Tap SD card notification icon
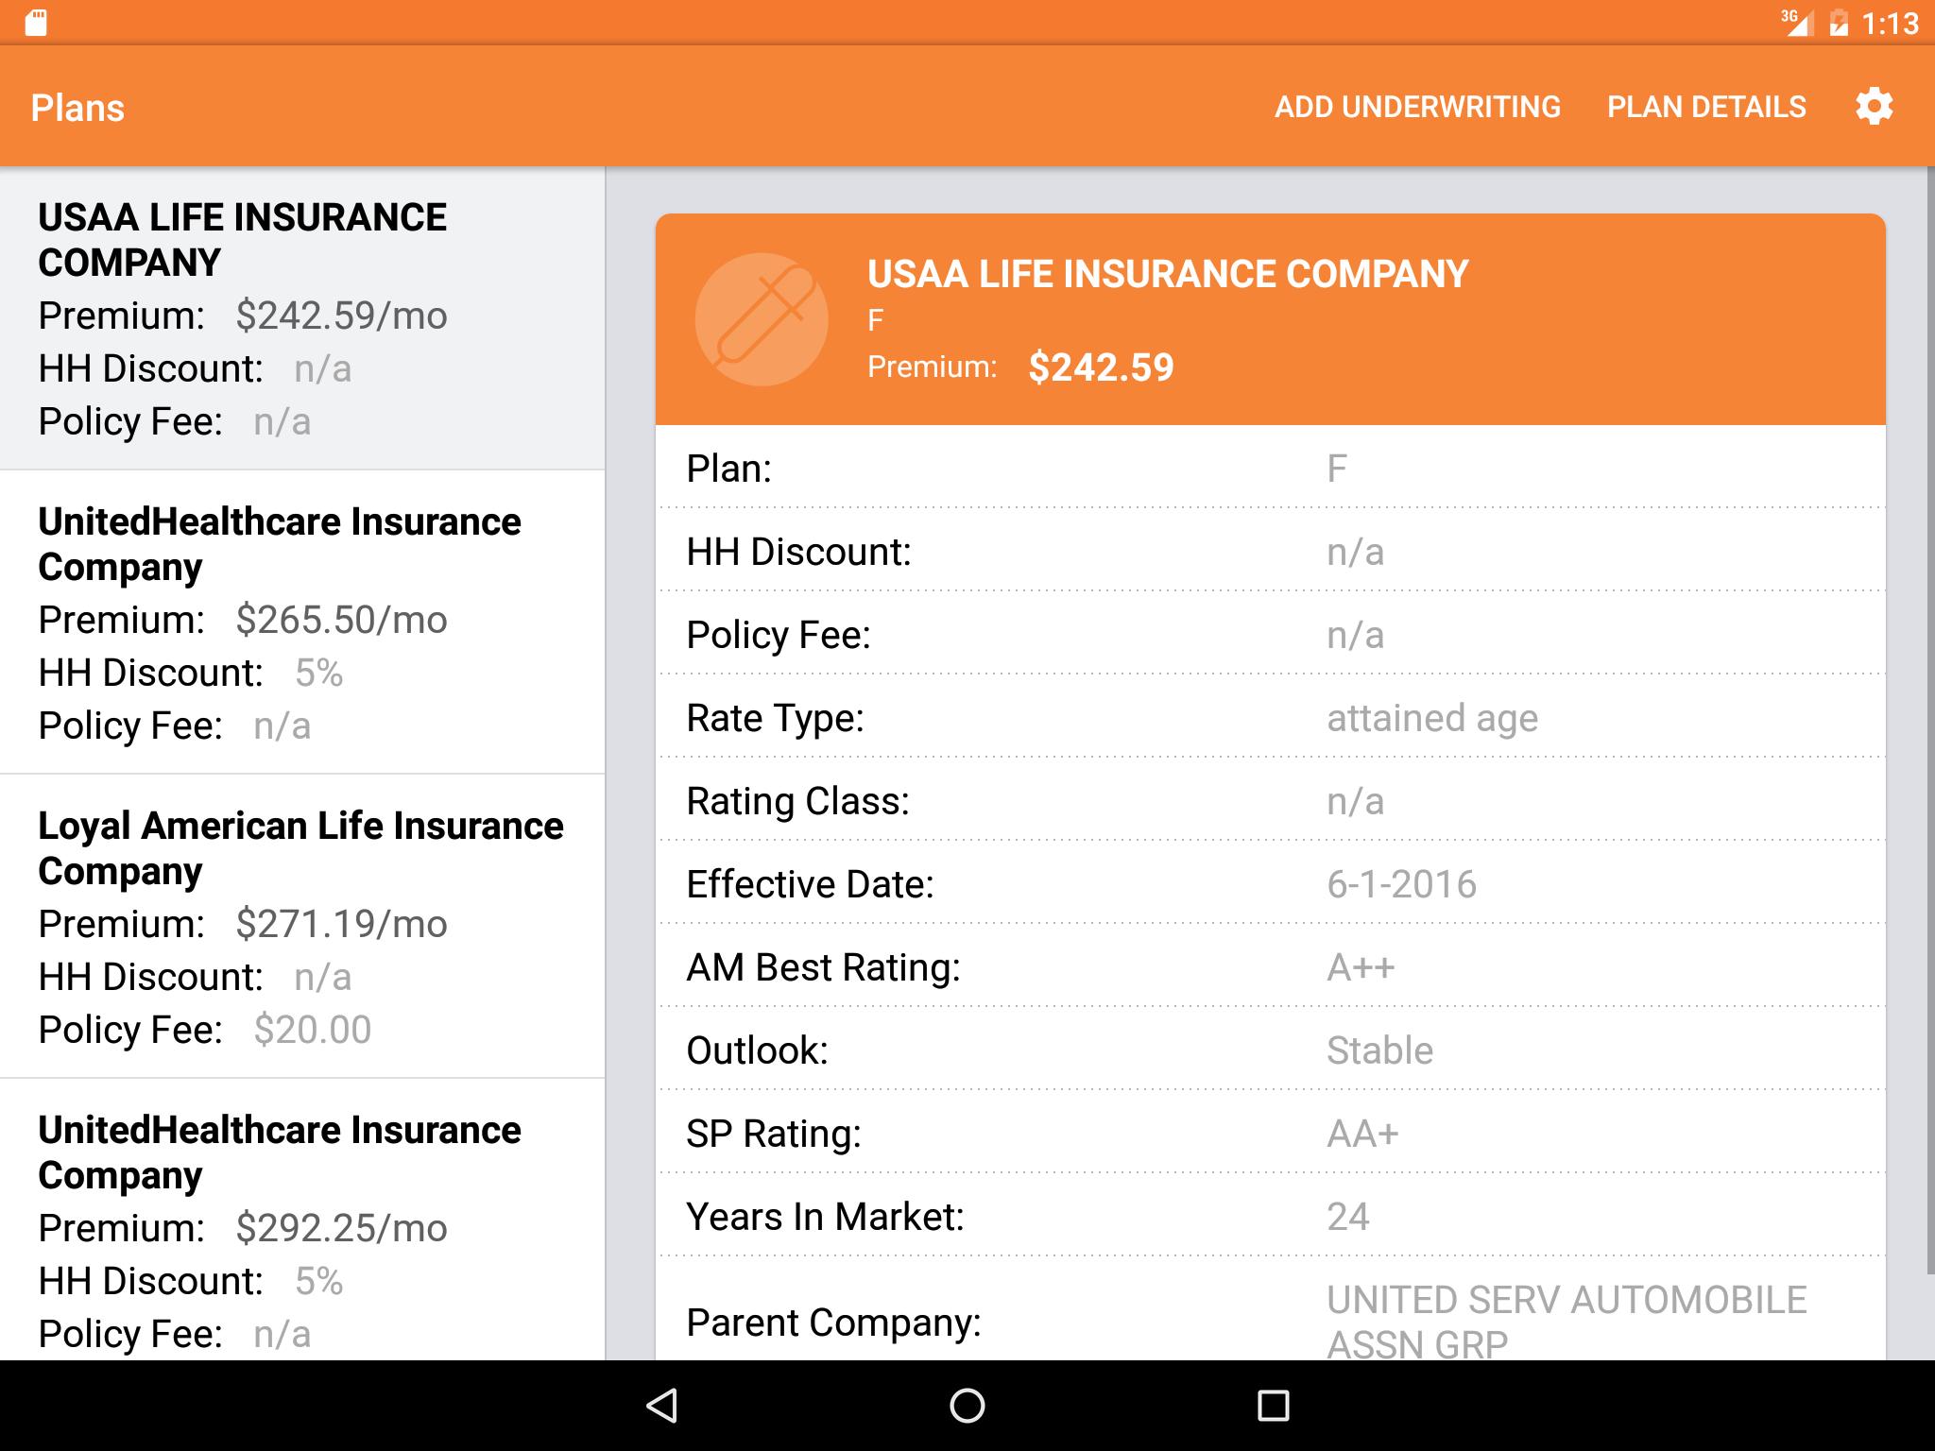Viewport: 1935px width, 1451px height. pyautogui.click(x=36, y=23)
